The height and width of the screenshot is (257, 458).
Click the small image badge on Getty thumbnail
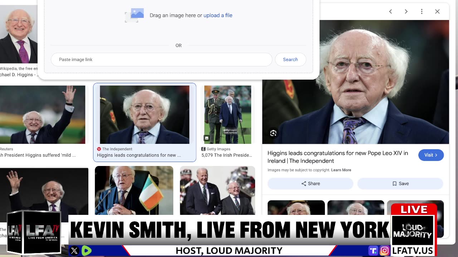pos(206,138)
